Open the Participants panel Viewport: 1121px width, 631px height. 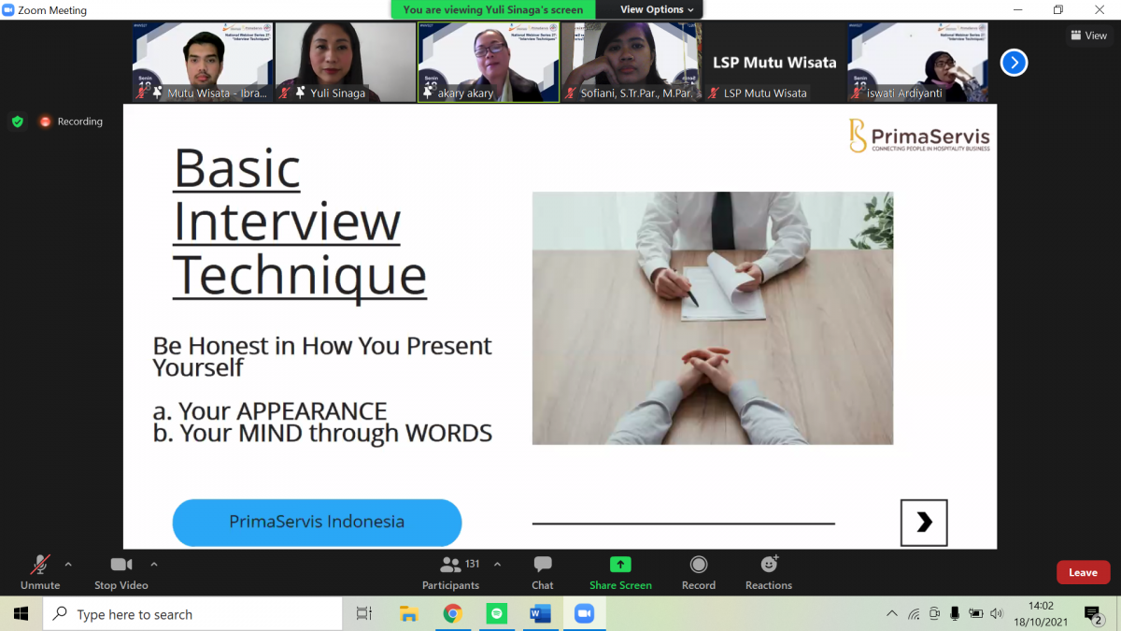point(450,571)
